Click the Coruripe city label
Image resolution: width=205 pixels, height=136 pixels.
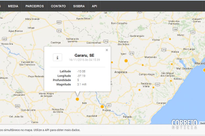(161, 103)
